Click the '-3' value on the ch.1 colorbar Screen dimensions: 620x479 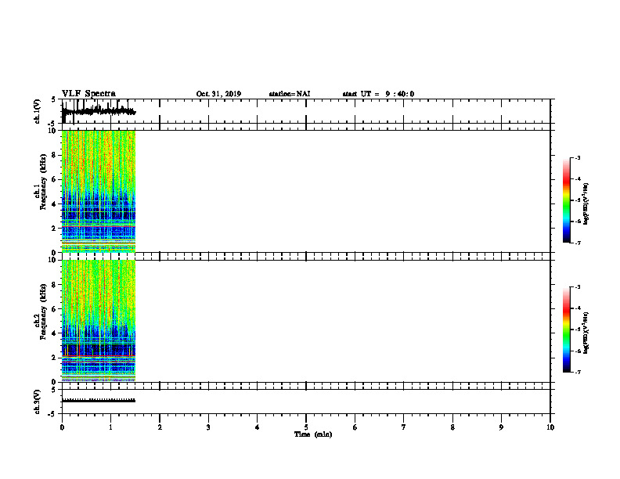[578, 158]
